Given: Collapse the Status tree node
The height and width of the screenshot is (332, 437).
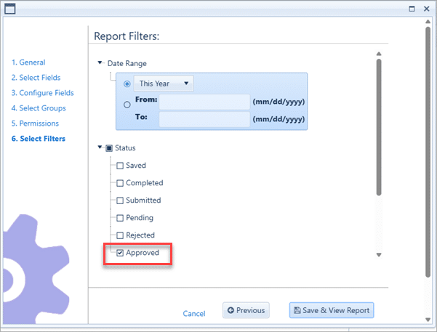Looking at the screenshot, I should (x=100, y=147).
